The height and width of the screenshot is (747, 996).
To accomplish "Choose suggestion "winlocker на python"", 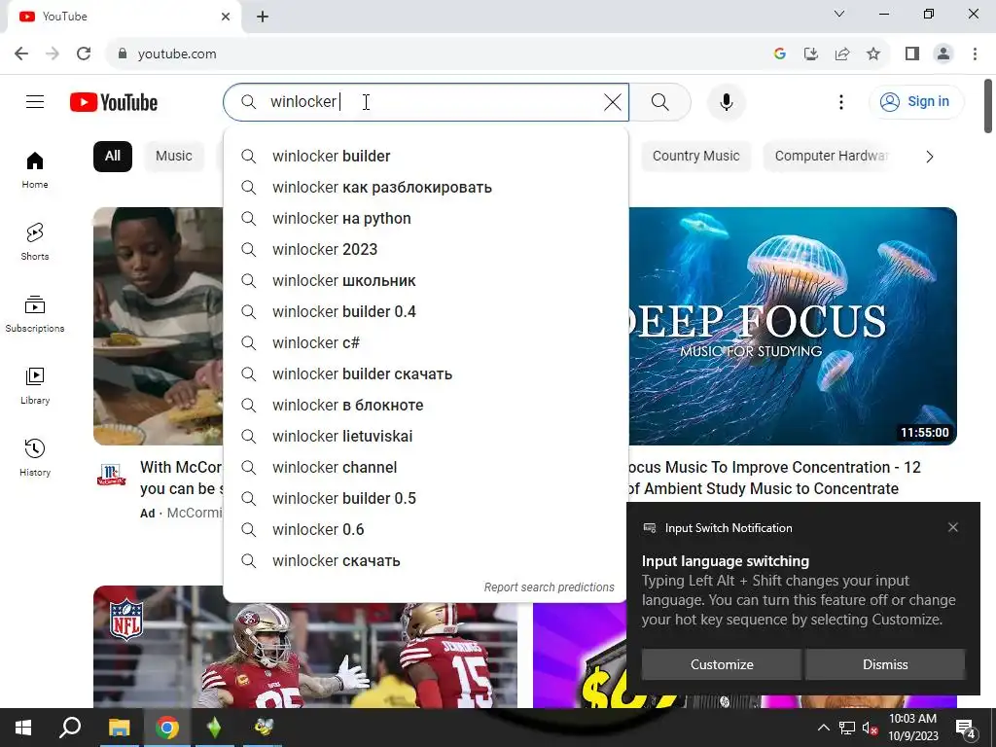I will click(x=426, y=219).
